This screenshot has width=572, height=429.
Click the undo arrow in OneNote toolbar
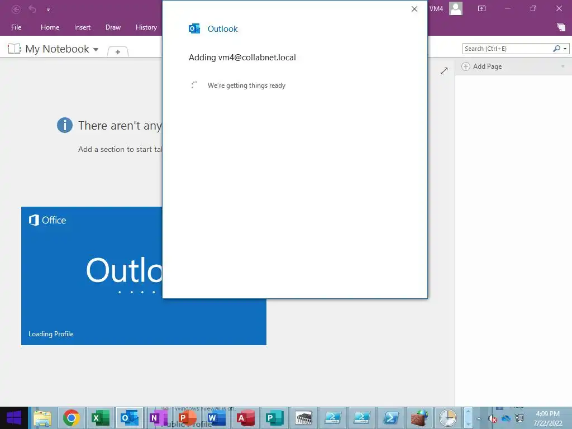[x=32, y=9]
